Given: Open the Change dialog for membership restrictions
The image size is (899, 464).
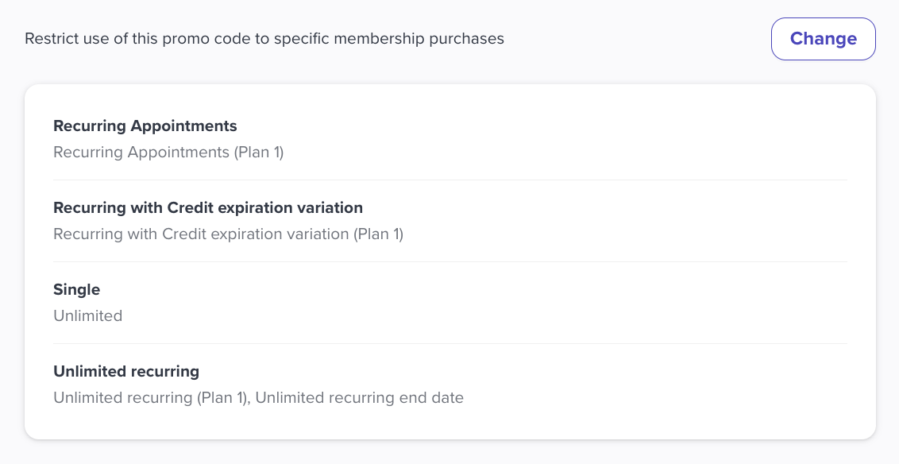Looking at the screenshot, I should (823, 38).
